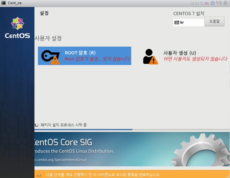Click the warning triangle in the orange bar

[x=39, y=174]
